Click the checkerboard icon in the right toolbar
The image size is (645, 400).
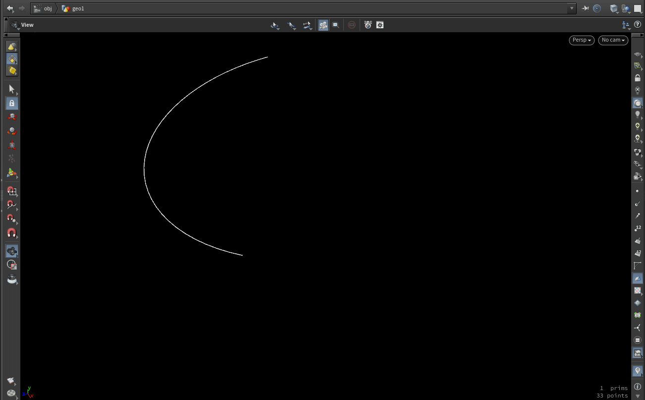click(638, 290)
